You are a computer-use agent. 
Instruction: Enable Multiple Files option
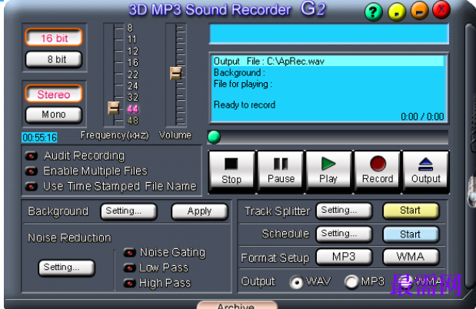(x=31, y=171)
